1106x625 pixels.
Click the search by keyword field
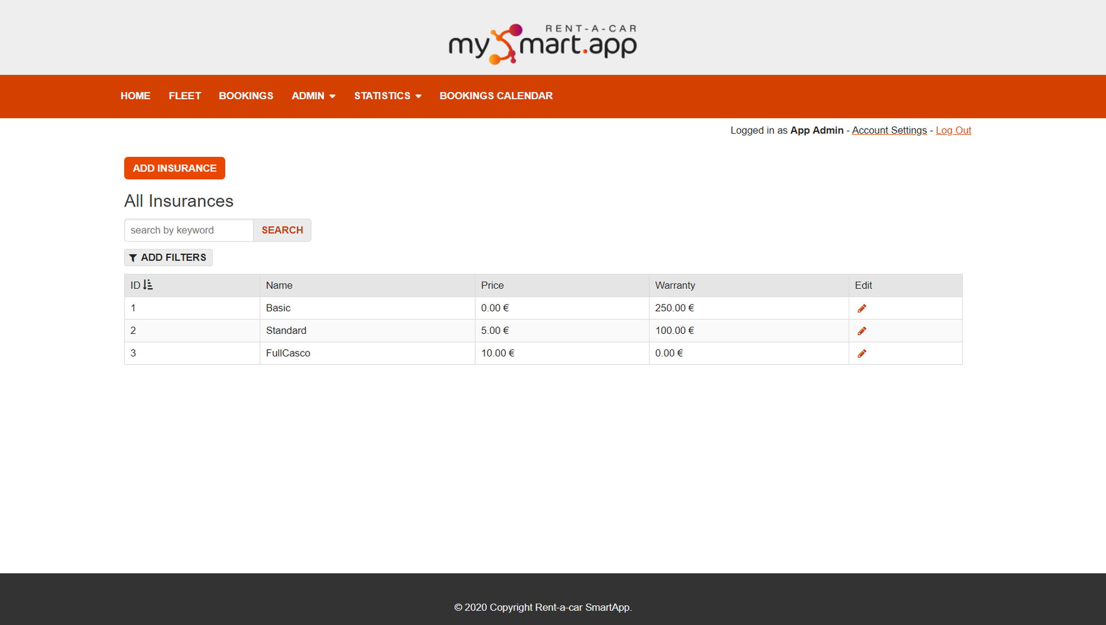pyautogui.click(x=188, y=230)
